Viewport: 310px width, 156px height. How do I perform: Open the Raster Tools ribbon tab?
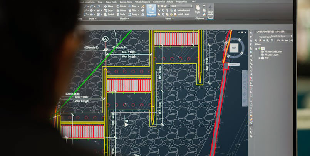[111, 2]
